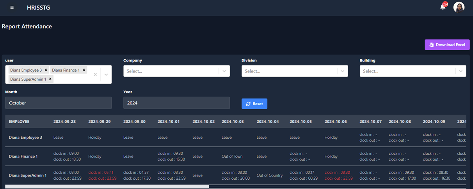This screenshot has width=473, height=189.
Task: Click Diana Finance 1 Leave on 2024-10-04
Action: point(262,156)
